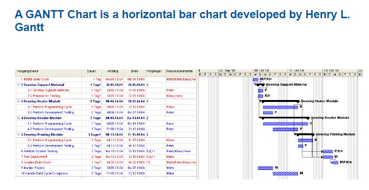Click predecessor cell '5;8;11' of Perform System Testing
Viewport: 369px width, 190px height.
coord(150,151)
